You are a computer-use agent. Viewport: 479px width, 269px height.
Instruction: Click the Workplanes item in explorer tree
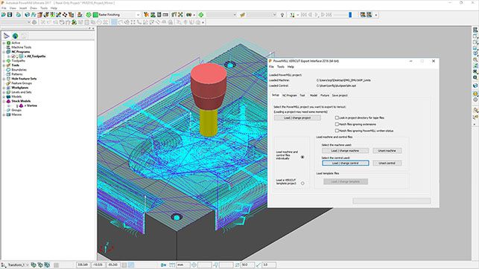tap(20, 88)
